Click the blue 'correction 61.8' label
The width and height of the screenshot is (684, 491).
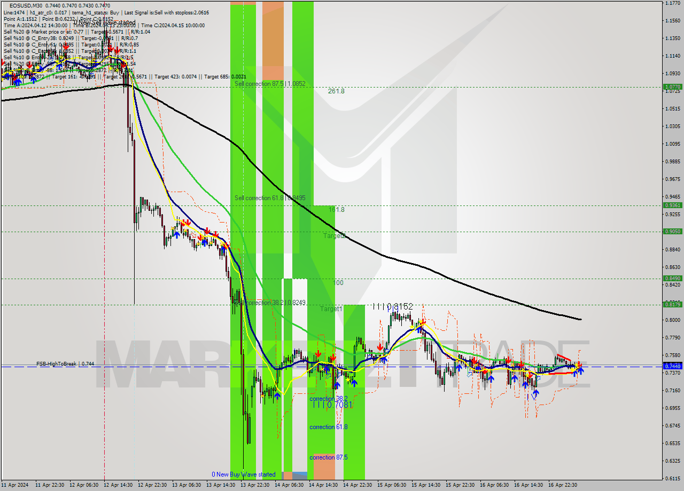click(329, 427)
